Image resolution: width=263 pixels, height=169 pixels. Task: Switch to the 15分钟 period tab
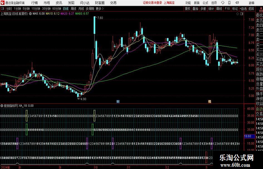36,9
